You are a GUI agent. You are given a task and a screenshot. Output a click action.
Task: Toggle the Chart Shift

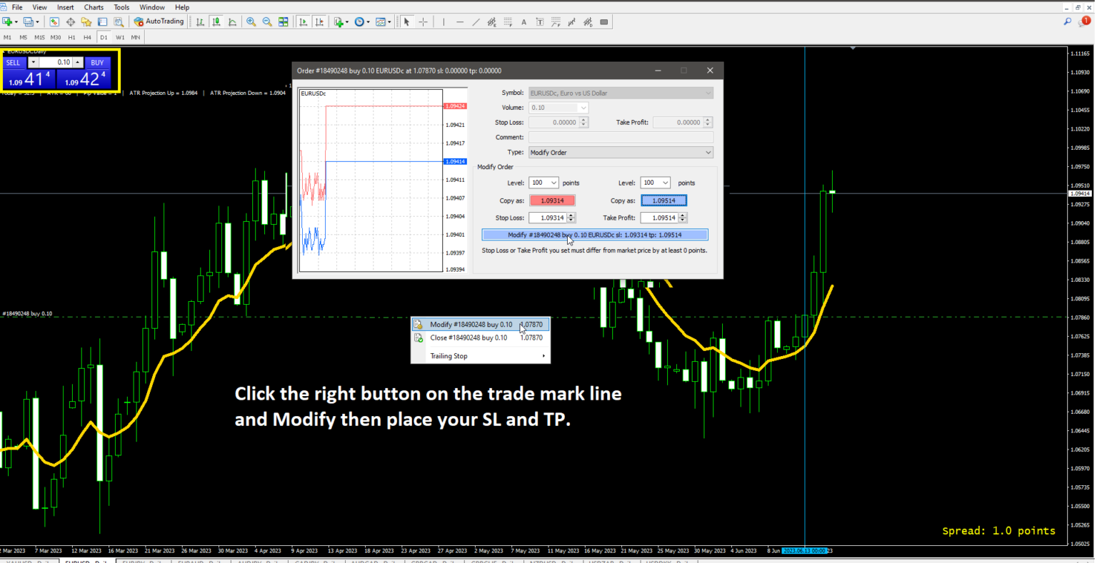point(319,21)
